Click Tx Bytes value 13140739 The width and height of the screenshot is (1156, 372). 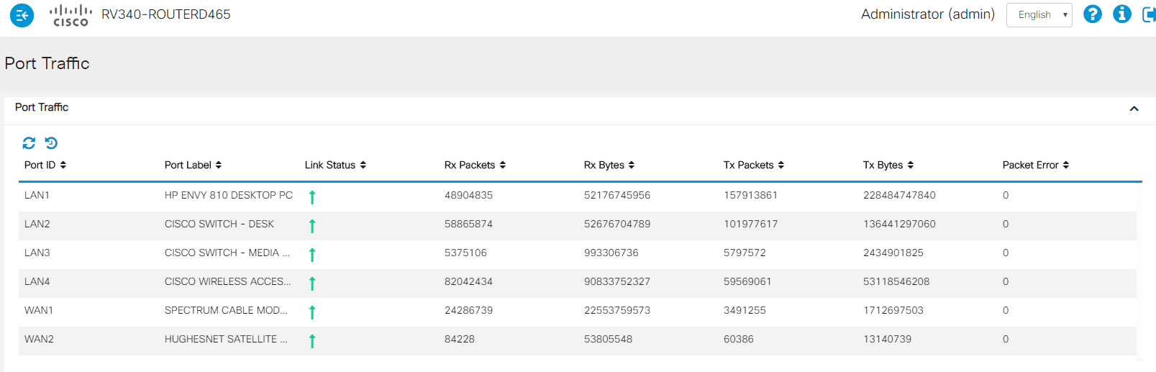(x=887, y=339)
